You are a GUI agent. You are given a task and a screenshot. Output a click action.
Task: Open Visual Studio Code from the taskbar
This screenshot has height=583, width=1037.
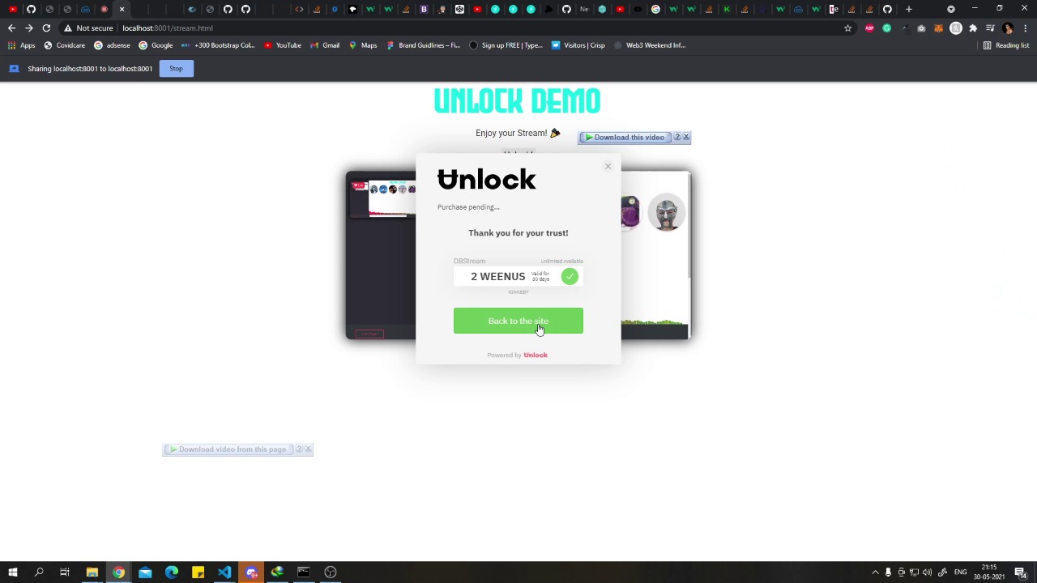pos(224,572)
